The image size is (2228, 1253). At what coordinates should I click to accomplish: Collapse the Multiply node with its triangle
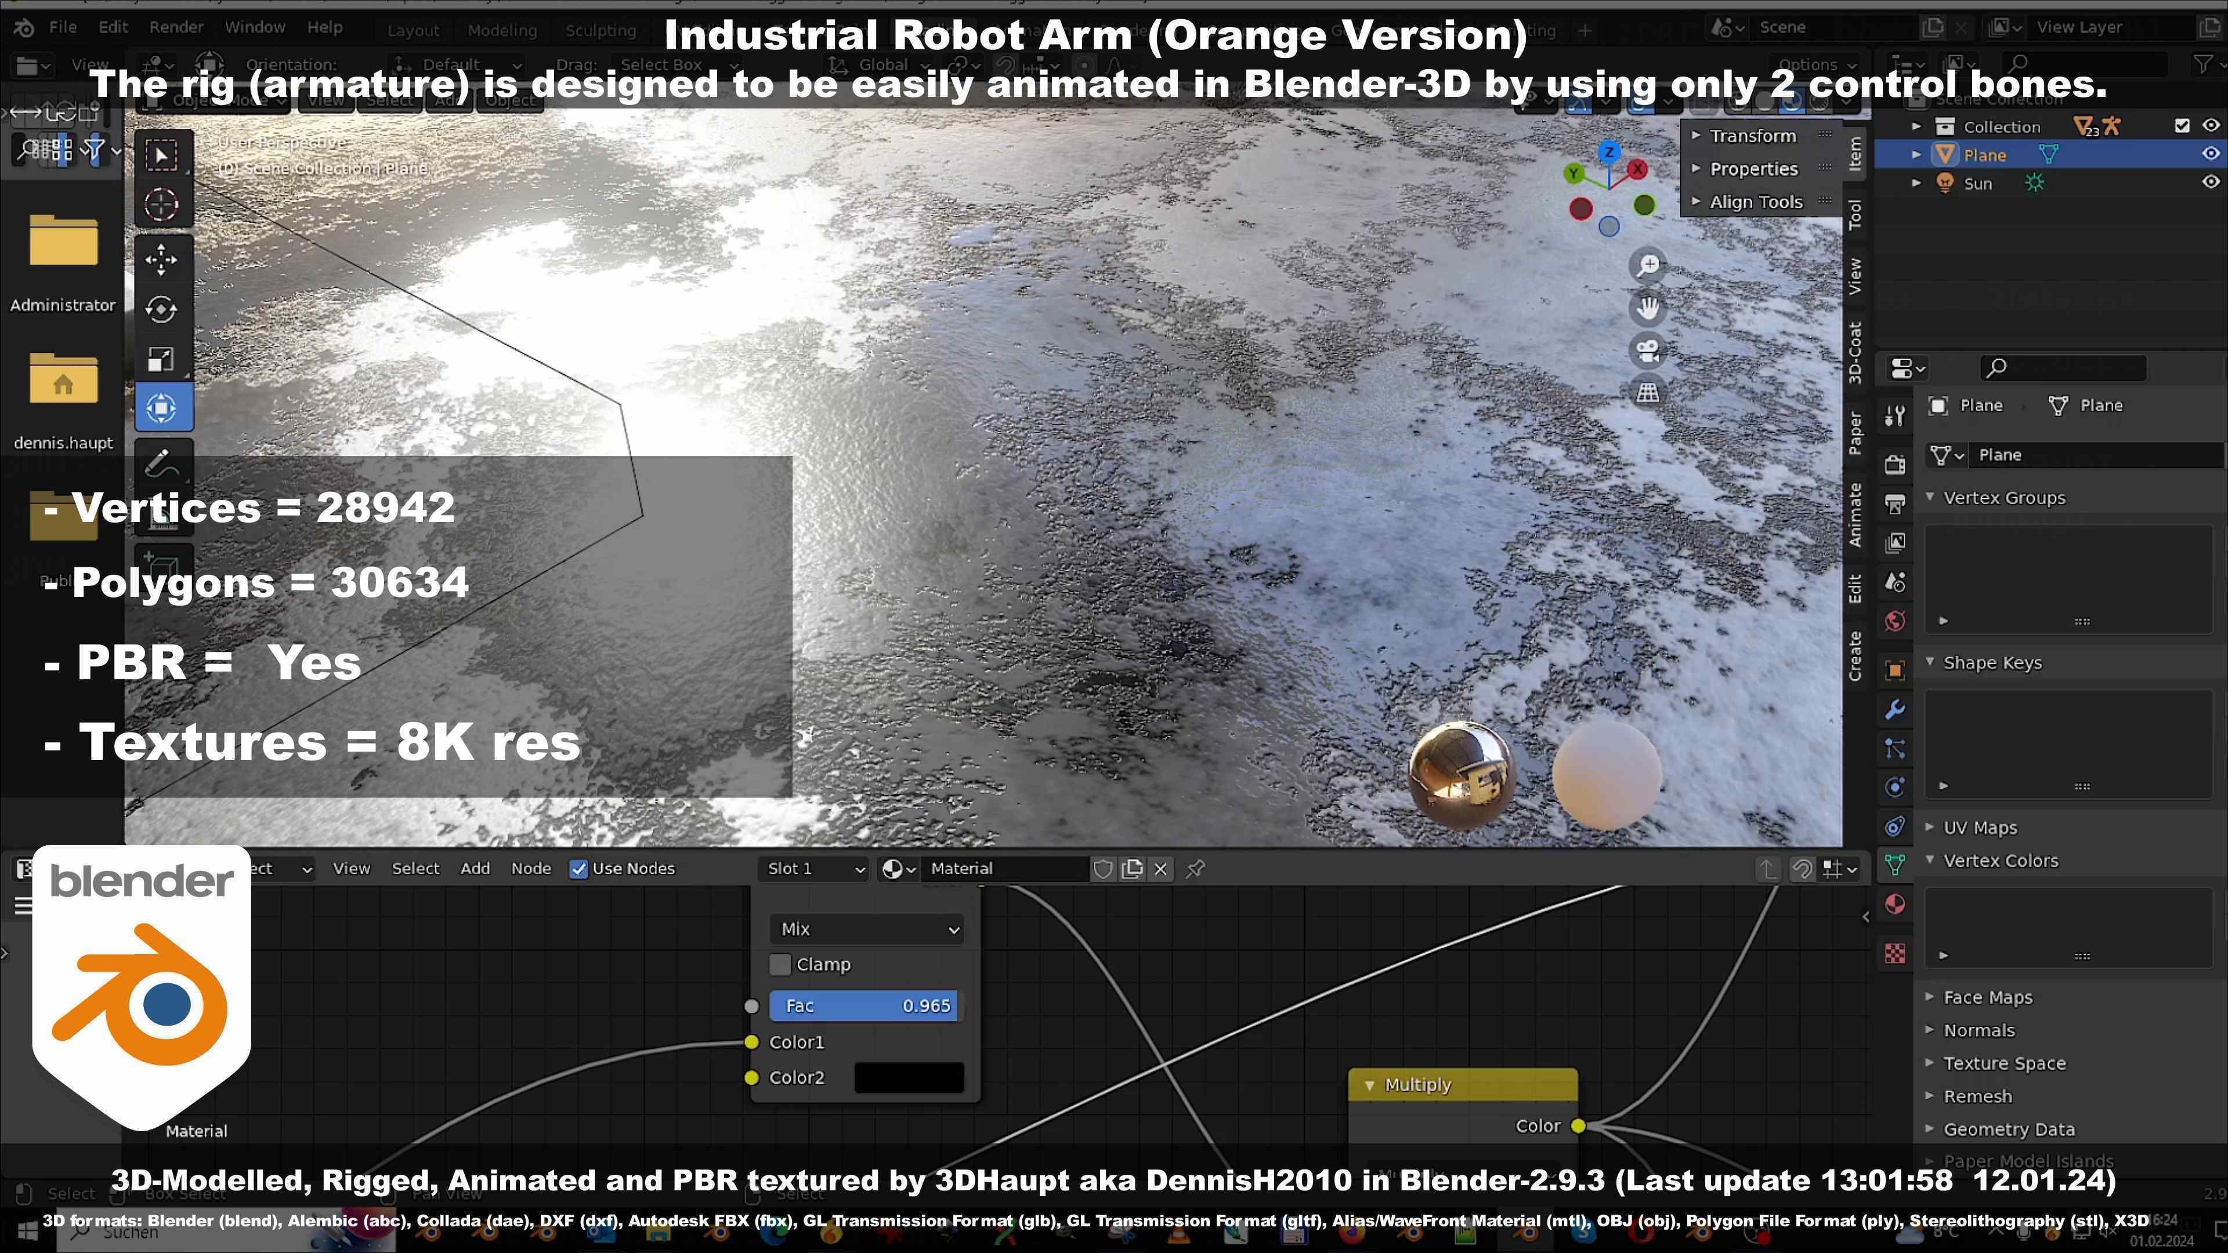point(1369,1085)
